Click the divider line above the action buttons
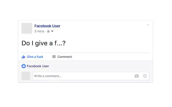 85,52
